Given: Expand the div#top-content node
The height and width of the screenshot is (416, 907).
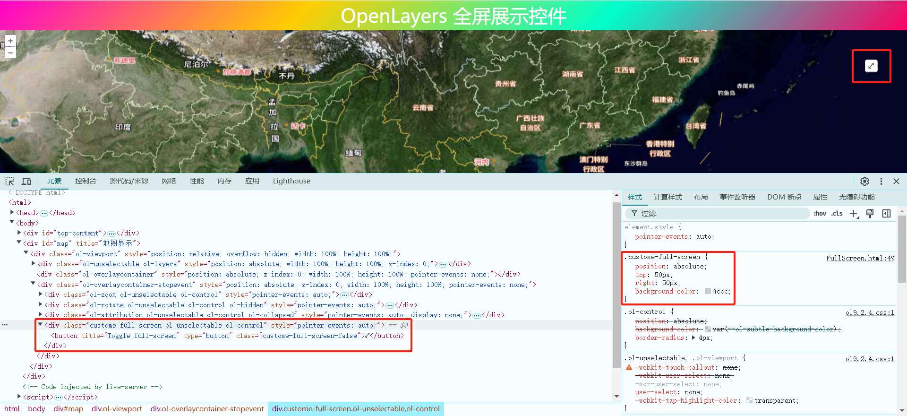Looking at the screenshot, I should coord(19,233).
